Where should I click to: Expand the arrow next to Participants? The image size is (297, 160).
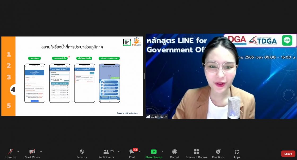click(119, 152)
